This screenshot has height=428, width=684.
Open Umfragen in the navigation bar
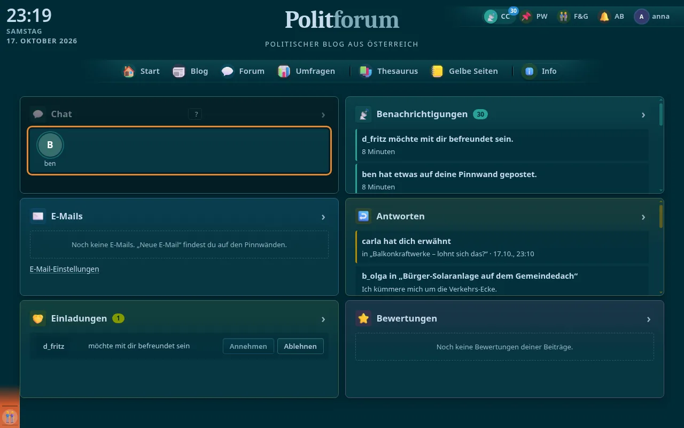306,71
